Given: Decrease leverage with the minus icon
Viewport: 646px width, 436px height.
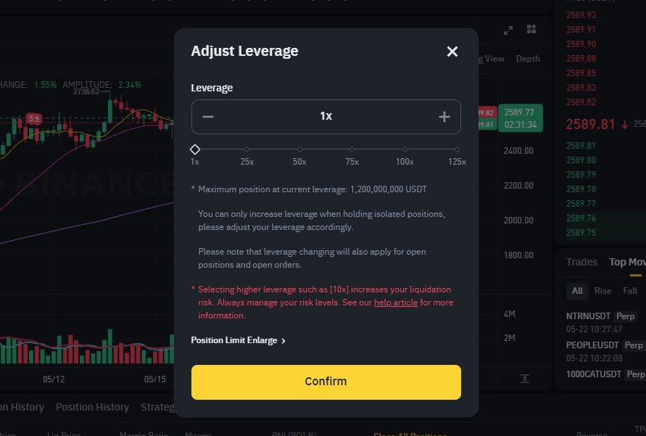Looking at the screenshot, I should [x=208, y=117].
